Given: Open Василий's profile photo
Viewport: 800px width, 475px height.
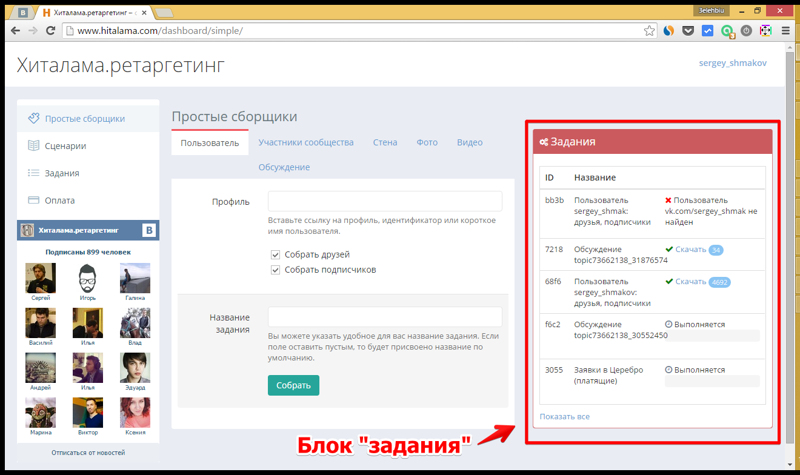Looking at the screenshot, I should pyautogui.click(x=41, y=323).
